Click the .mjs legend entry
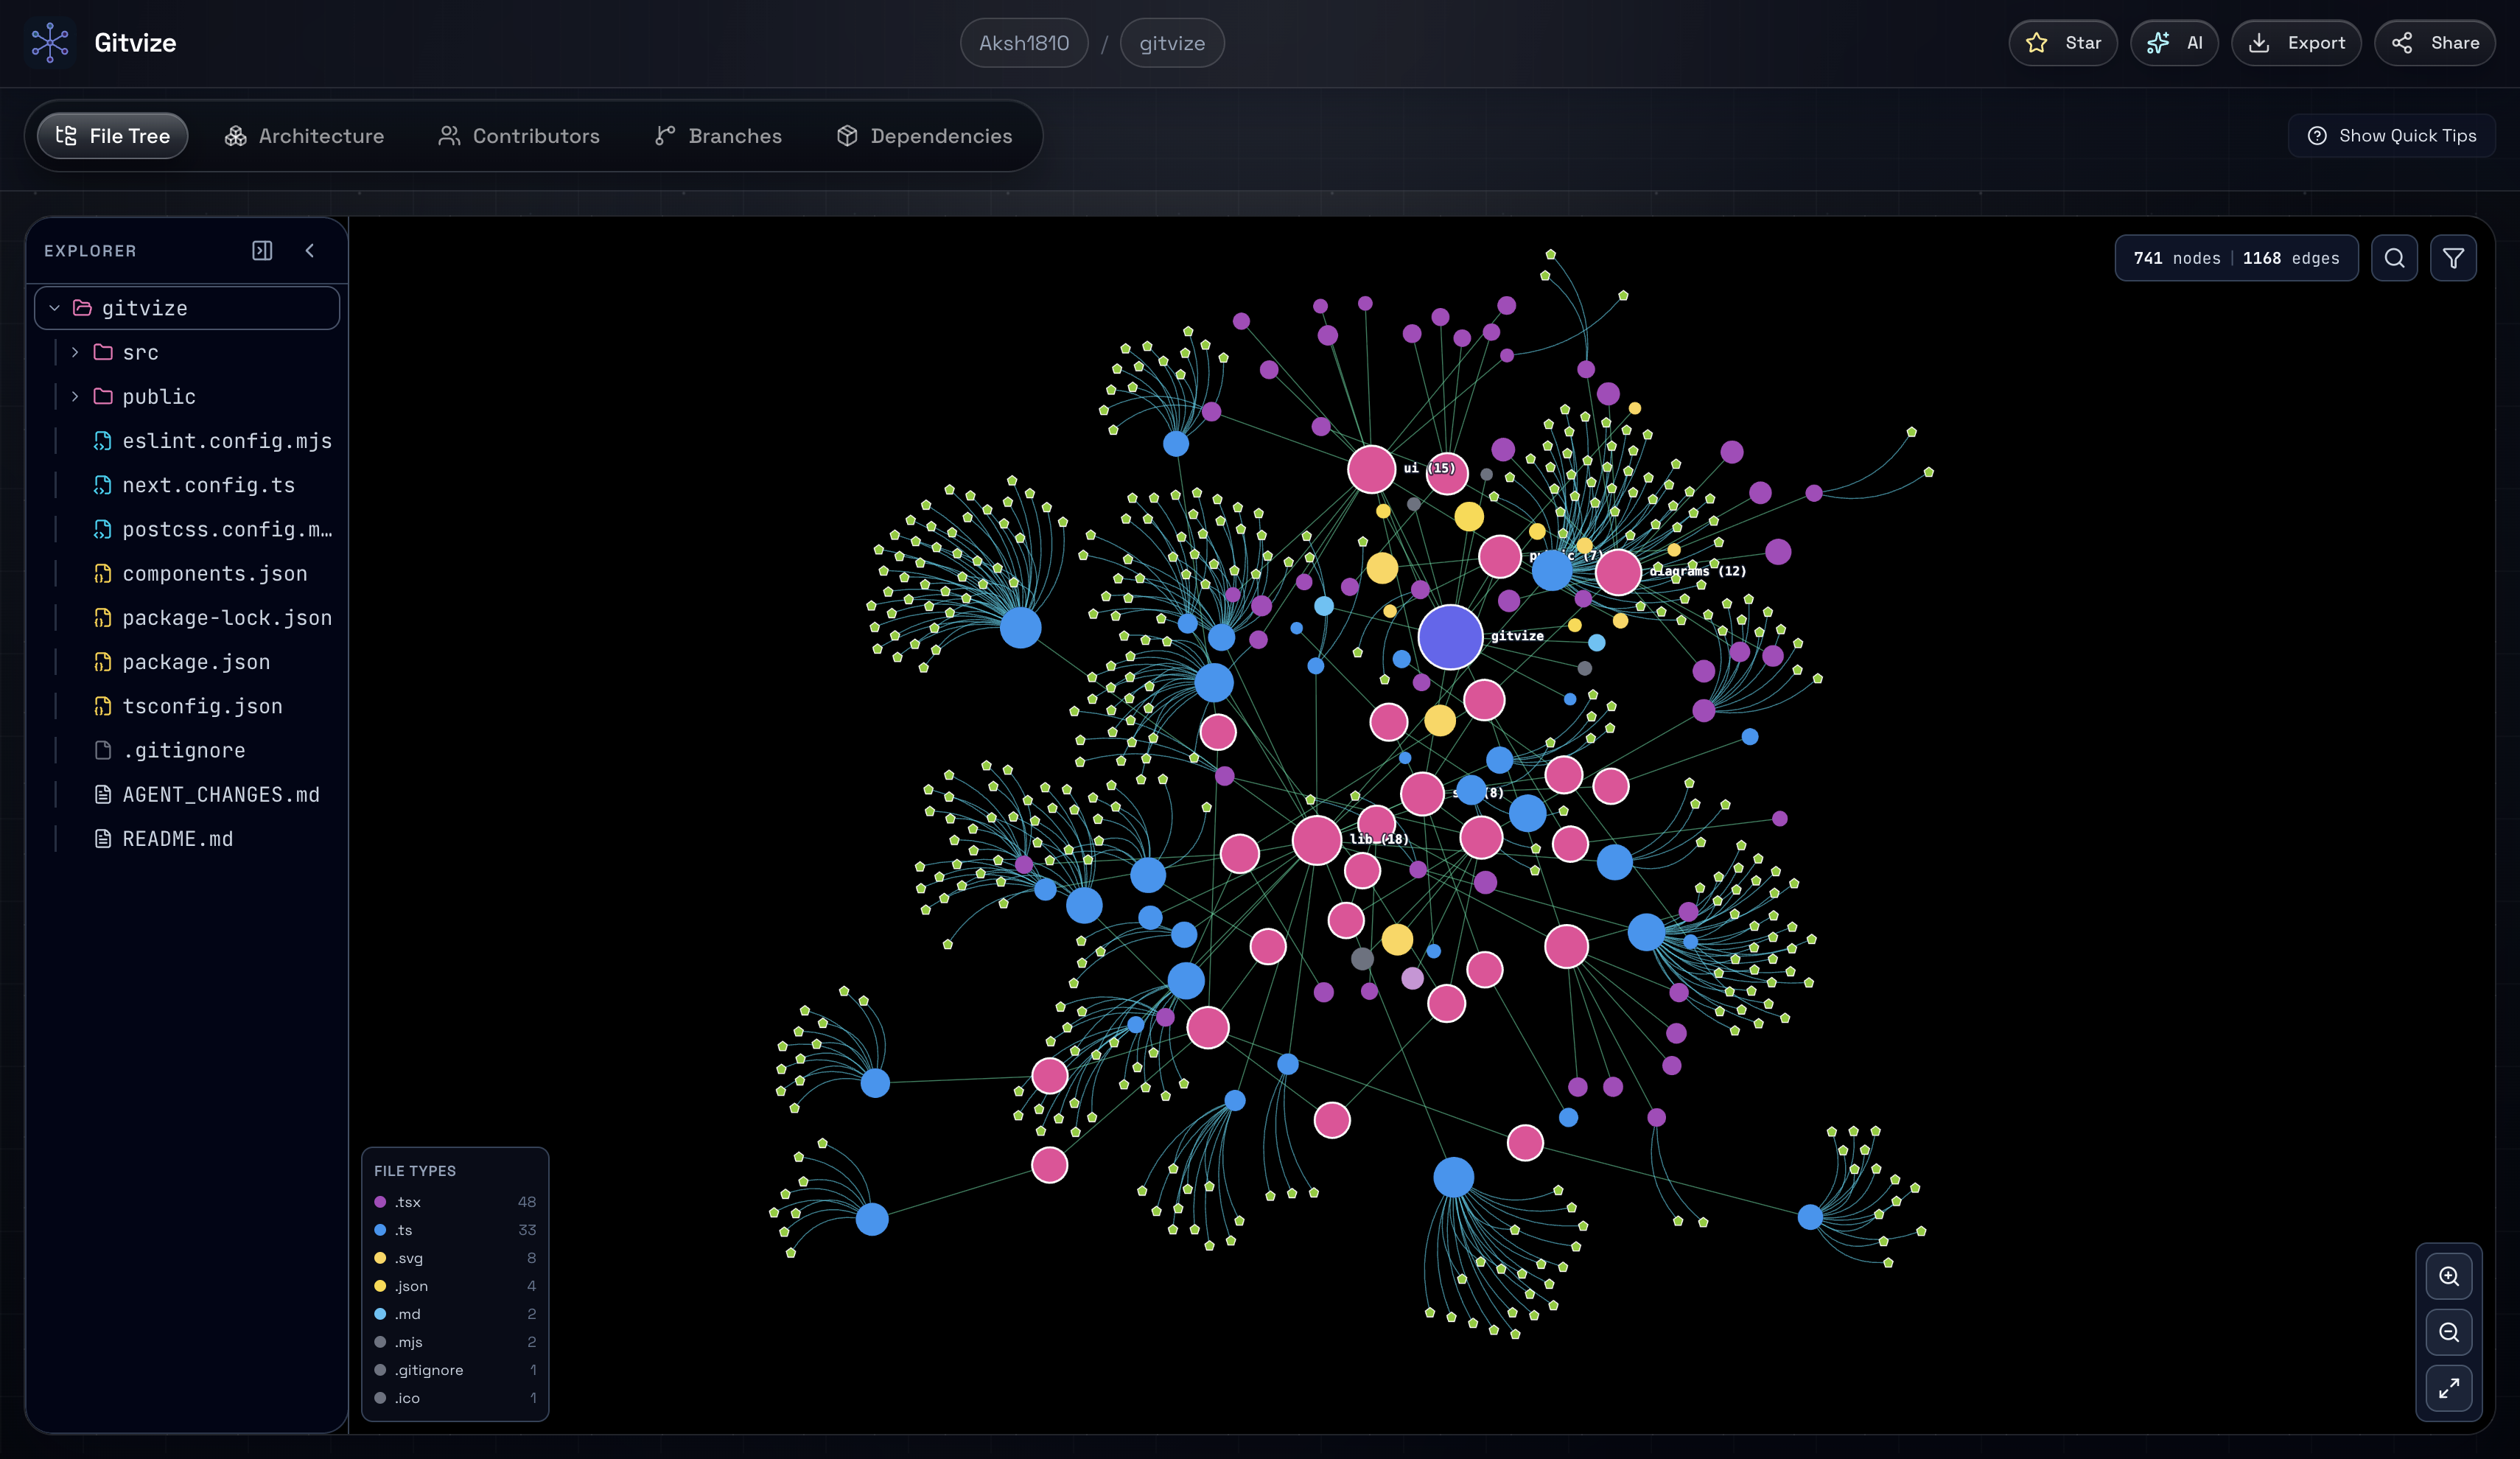Viewport: 2520px width, 1459px height. pyautogui.click(x=455, y=1342)
